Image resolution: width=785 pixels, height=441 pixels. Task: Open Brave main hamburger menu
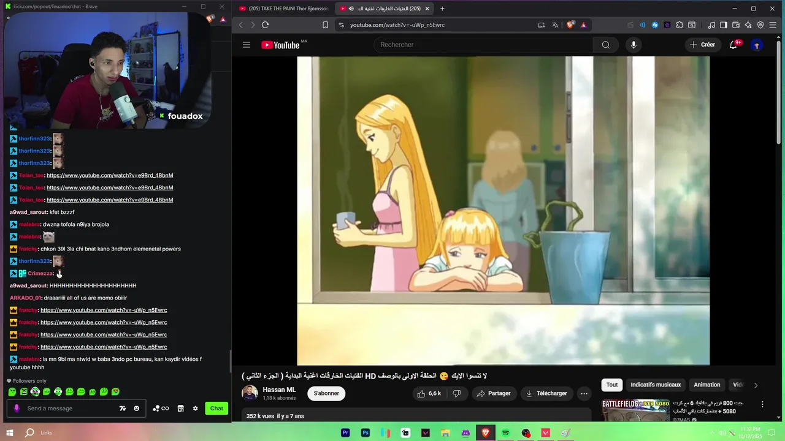point(773,25)
